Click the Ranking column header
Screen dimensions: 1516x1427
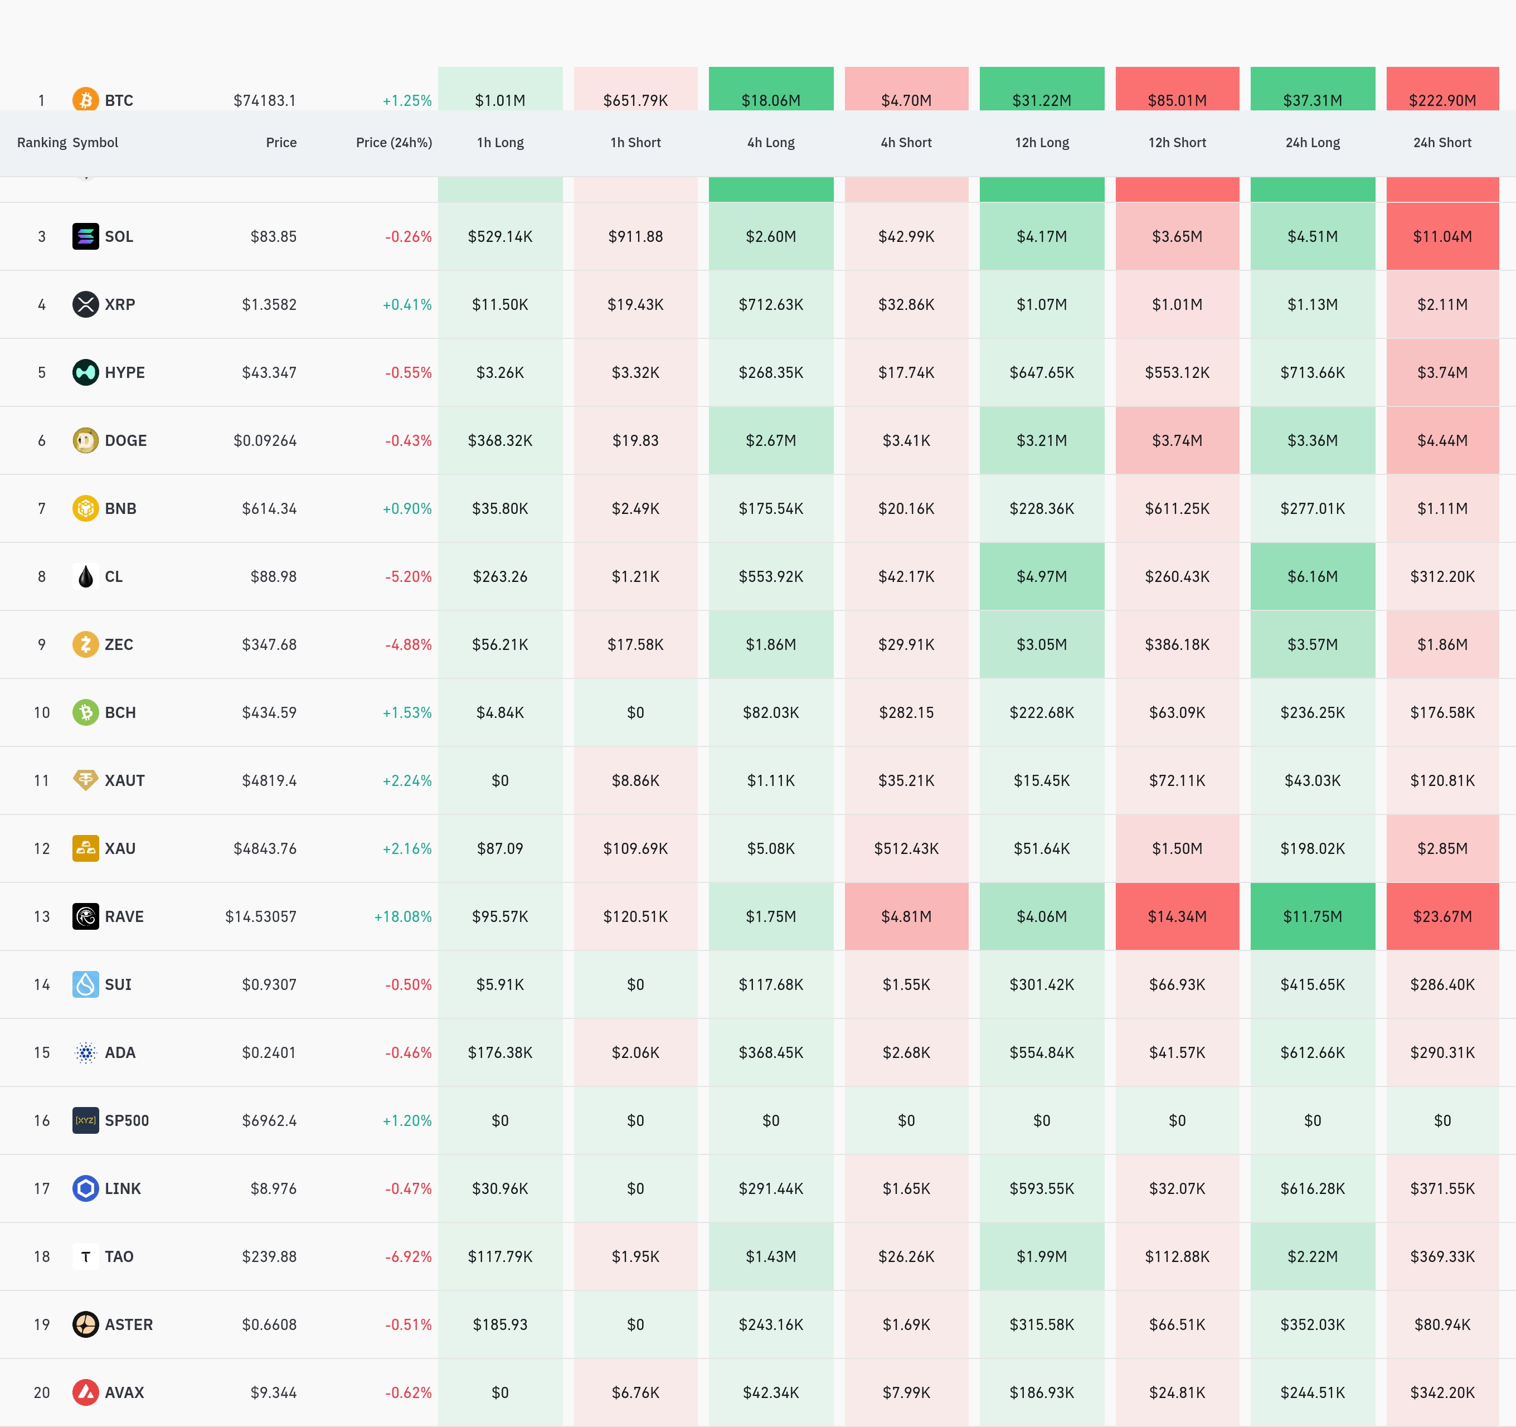[41, 143]
